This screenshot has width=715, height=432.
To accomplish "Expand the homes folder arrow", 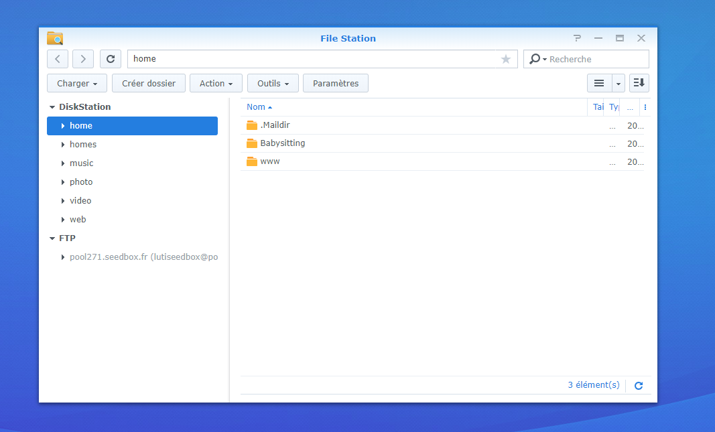I will point(63,145).
